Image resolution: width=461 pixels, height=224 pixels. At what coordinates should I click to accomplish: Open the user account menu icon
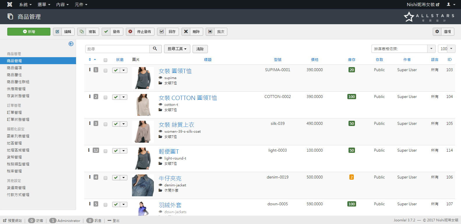click(x=450, y=4)
